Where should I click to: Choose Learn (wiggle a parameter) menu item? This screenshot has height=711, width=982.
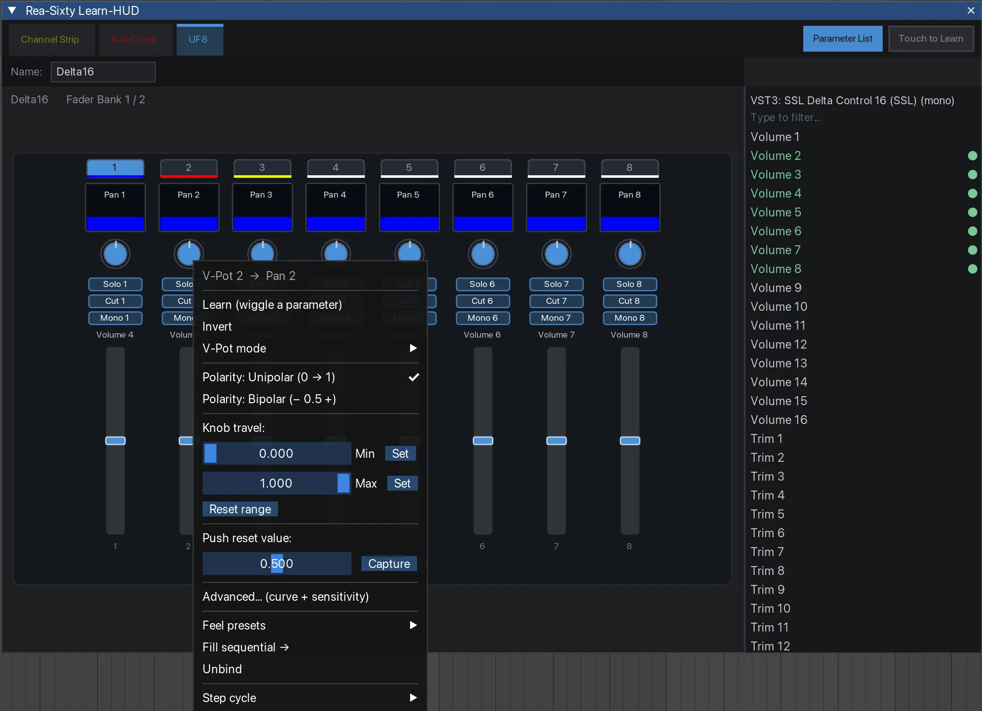[310, 305]
